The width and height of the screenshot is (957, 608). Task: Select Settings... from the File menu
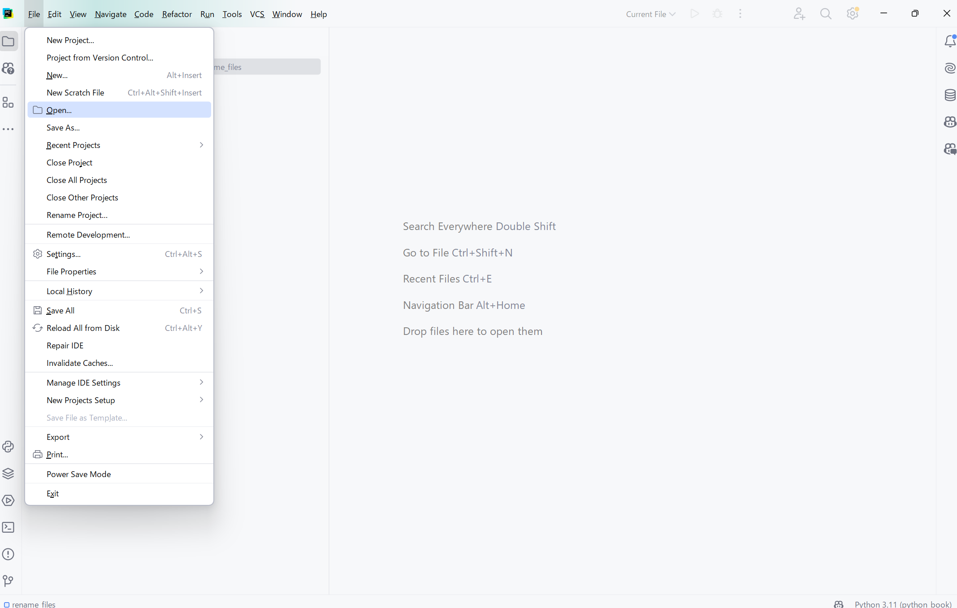pos(64,254)
